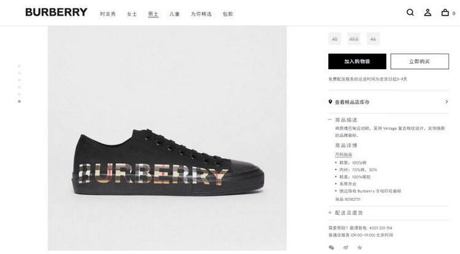This screenshot has width=460, height=254.
Task: Open the 尺码指南 size guide link
Action: (x=343, y=154)
